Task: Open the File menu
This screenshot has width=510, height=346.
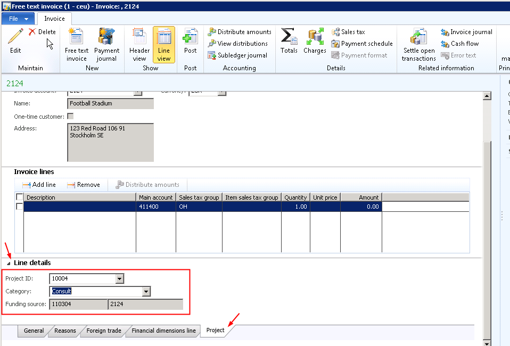Action: click(18, 19)
